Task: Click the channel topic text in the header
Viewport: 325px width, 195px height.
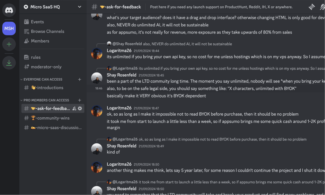Action: 221,7
